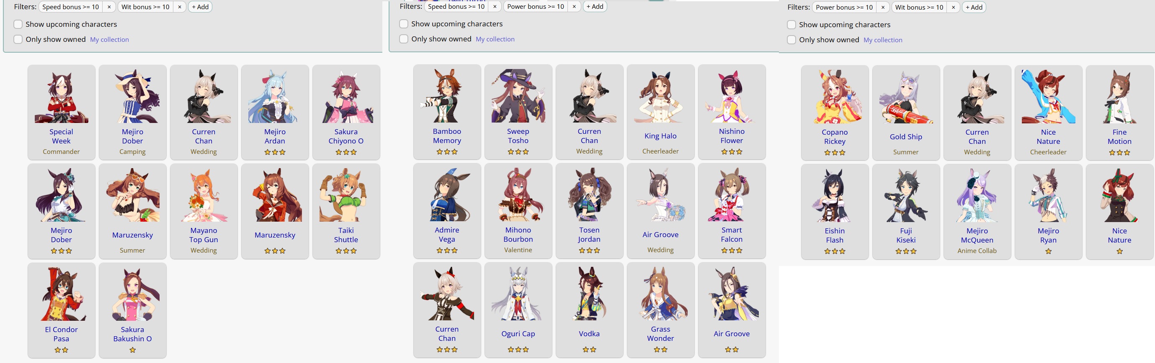
Task: Open My collection link in left panel
Action: point(109,39)
